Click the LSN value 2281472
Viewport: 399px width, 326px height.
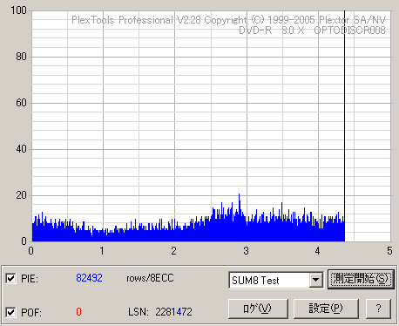pyautogui.click(x=173, y=312)
